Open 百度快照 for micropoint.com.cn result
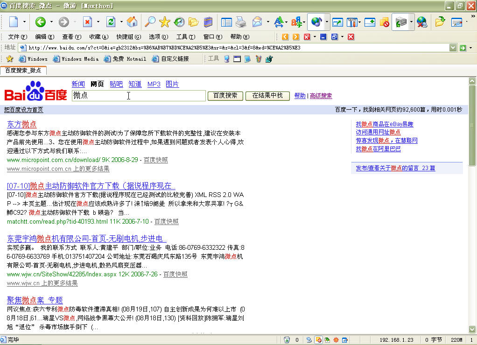Image resolution: width=477 pixels, height=345 pixels. [x=156, y=160]
